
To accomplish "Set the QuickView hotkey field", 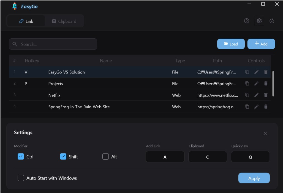I will pyautogui.click(x=250, y=157).
